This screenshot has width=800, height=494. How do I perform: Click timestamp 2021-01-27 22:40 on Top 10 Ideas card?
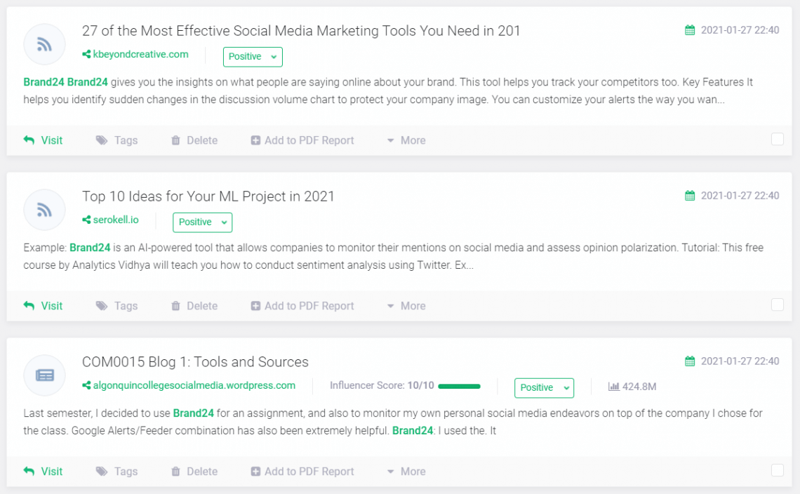point(740,196)
